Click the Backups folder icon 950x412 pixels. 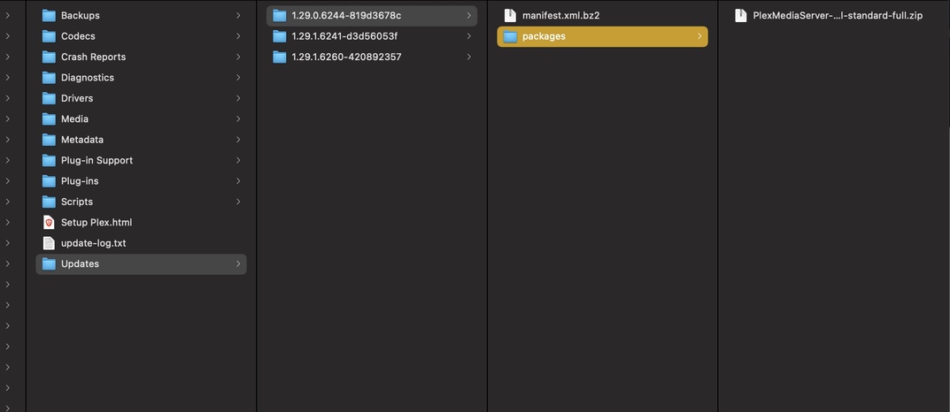pos(49,16)
